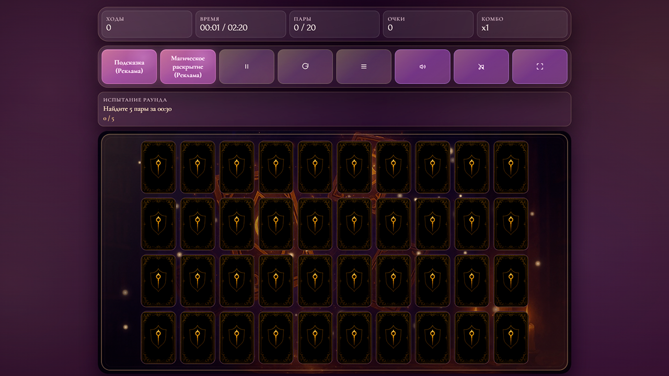Flip the ninth card in the top row
This screenshot has height=376, width=669.
pos(472,167)
